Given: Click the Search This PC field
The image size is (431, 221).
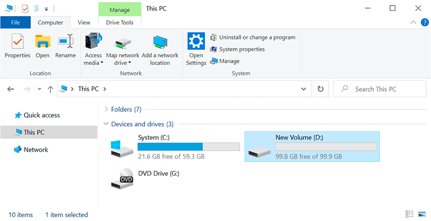Looking at the screenshot, I should [380, 89].
